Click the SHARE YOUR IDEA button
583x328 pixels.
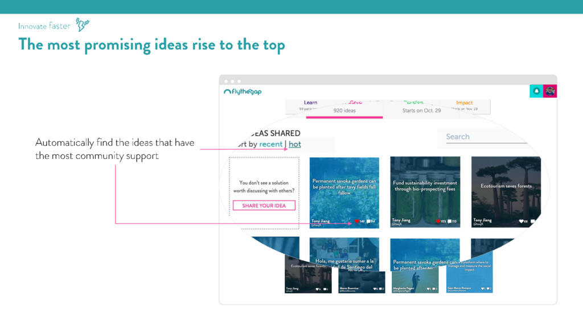(264, 206)
